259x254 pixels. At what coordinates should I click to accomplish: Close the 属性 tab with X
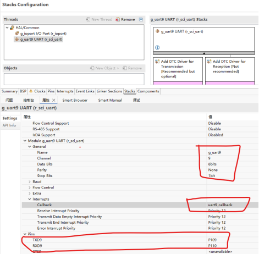53,100
